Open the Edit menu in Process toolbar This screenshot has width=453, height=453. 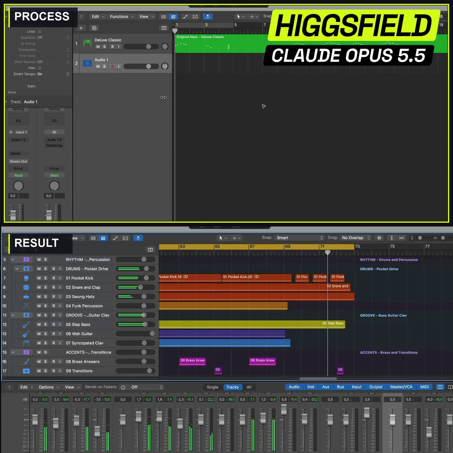(98, 17)
